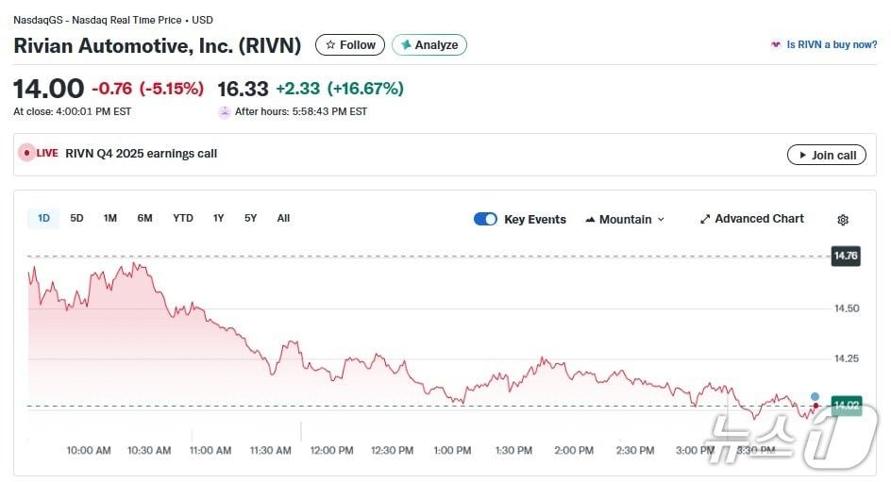Select the 1M time range
Image resolution: width=891 pixels, height=482 pixels.
point(110,218)
